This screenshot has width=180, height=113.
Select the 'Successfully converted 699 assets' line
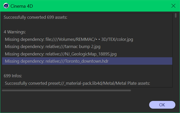[87, 17]
